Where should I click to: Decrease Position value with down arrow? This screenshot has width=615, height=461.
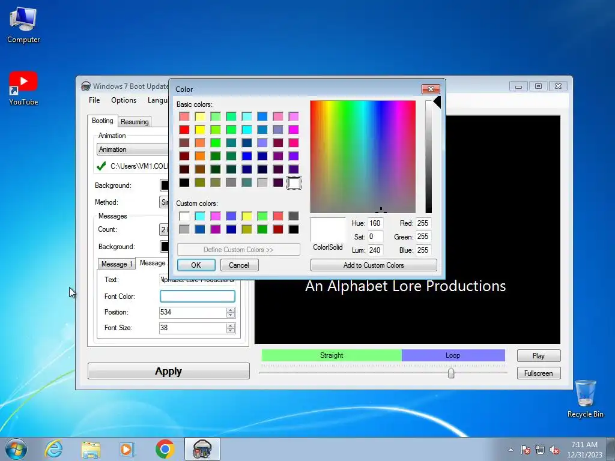click(231, 315)
